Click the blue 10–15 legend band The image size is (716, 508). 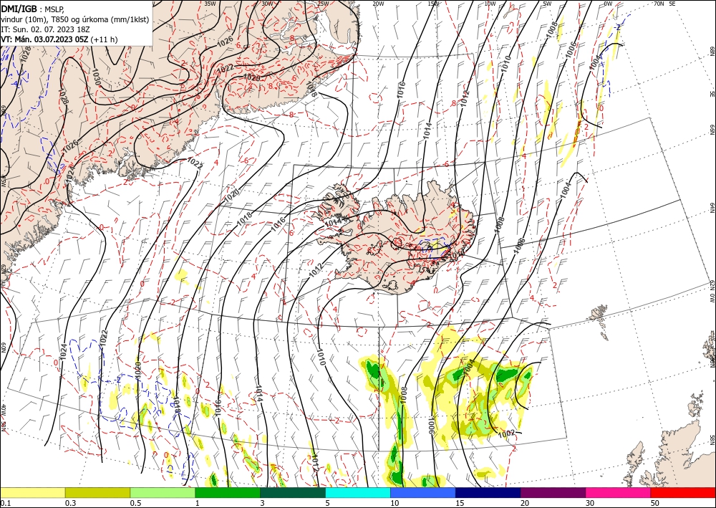[x=423, y=492]
